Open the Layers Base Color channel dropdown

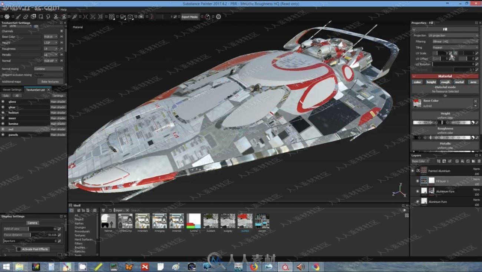[x=420, y=161]
